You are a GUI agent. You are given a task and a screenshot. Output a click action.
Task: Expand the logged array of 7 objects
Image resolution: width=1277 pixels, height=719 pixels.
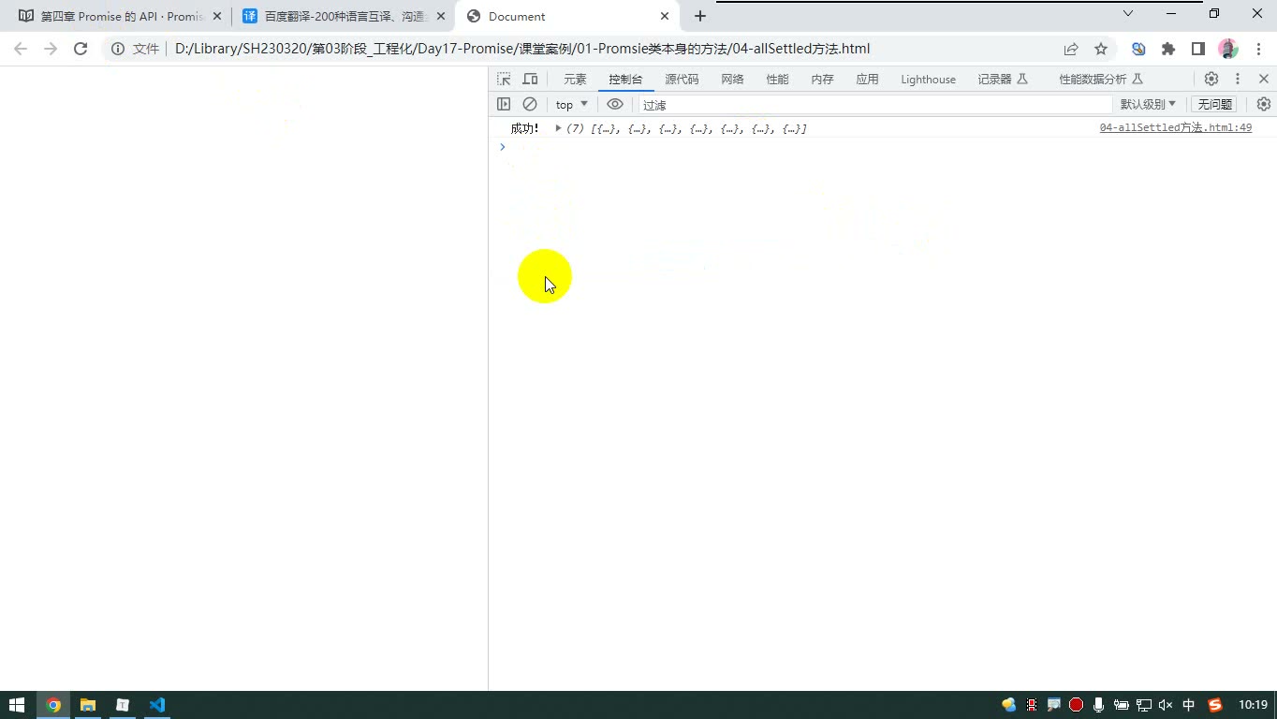558,128
